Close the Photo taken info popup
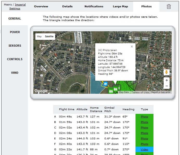Image resolution: width=180 pixels, height=155 pixels. 132,46
